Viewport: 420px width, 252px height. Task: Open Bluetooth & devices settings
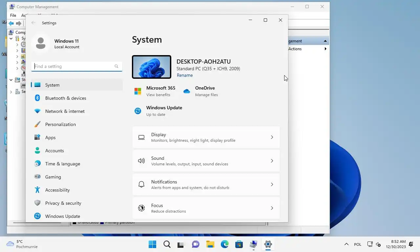tap(77, 98)
